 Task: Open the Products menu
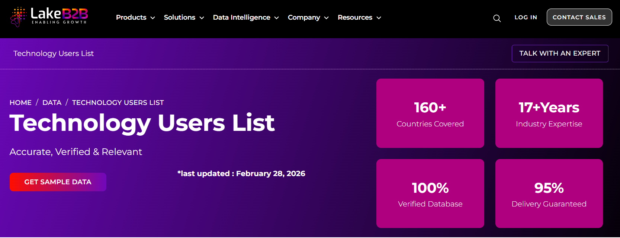pos(131,17)
